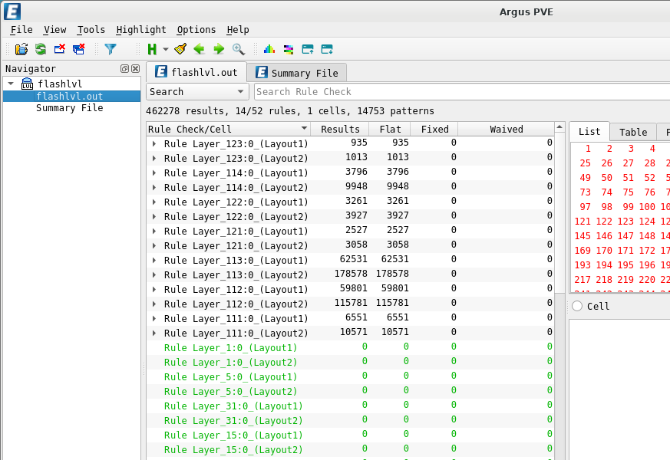Expand Rule Layer_113:0_(Layout2) row

[x=154, y=274]
